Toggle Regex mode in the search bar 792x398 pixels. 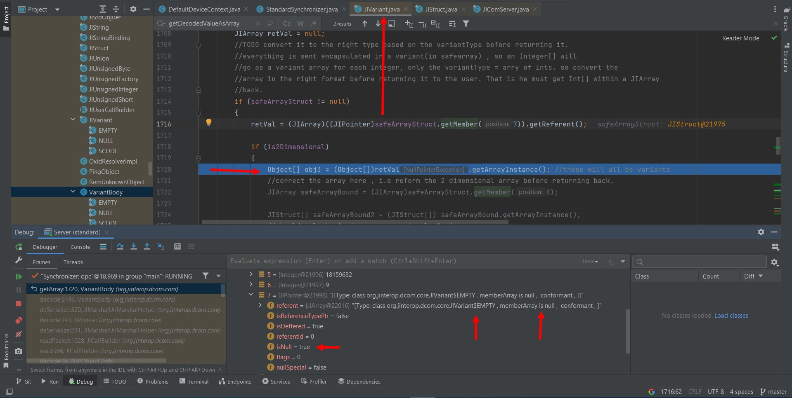click(x=313, y=23)
